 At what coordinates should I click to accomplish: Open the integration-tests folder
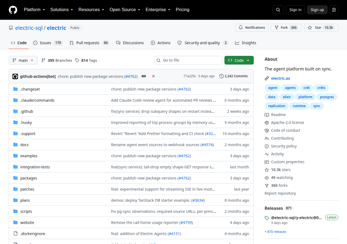click(x=35, y=167)
